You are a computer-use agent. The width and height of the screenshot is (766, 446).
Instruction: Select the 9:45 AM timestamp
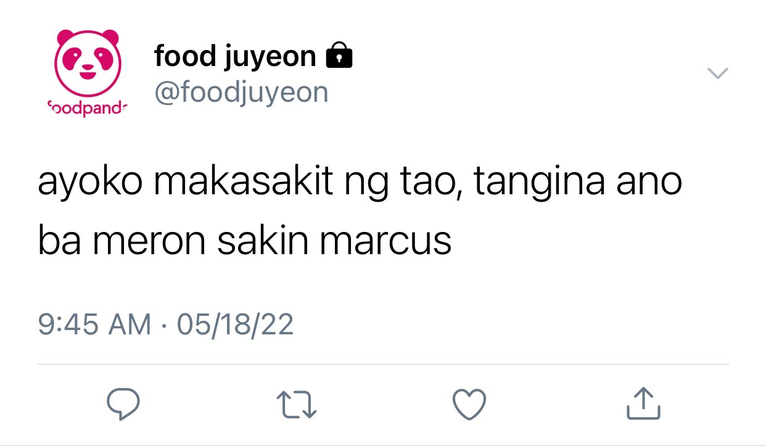tap(94, 324)
